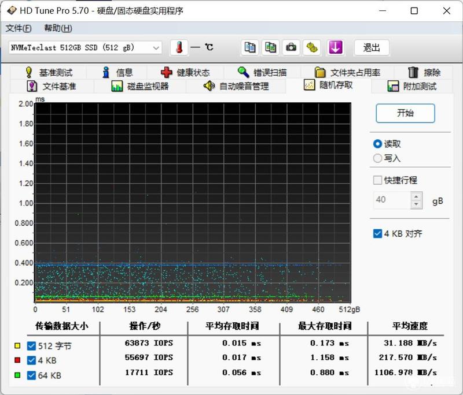Toggle the 64 KB checkbox
Viewport: 463px width, 395px height.
pyautogui.click(x=31, y=375)
